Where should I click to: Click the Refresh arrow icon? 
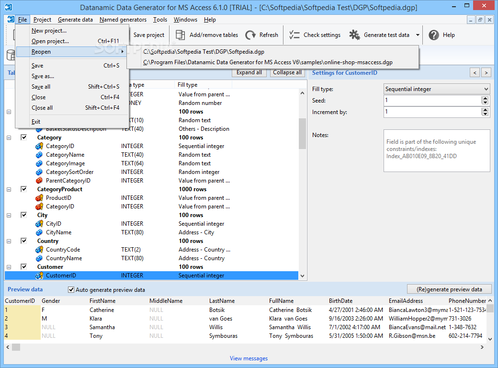250,35
